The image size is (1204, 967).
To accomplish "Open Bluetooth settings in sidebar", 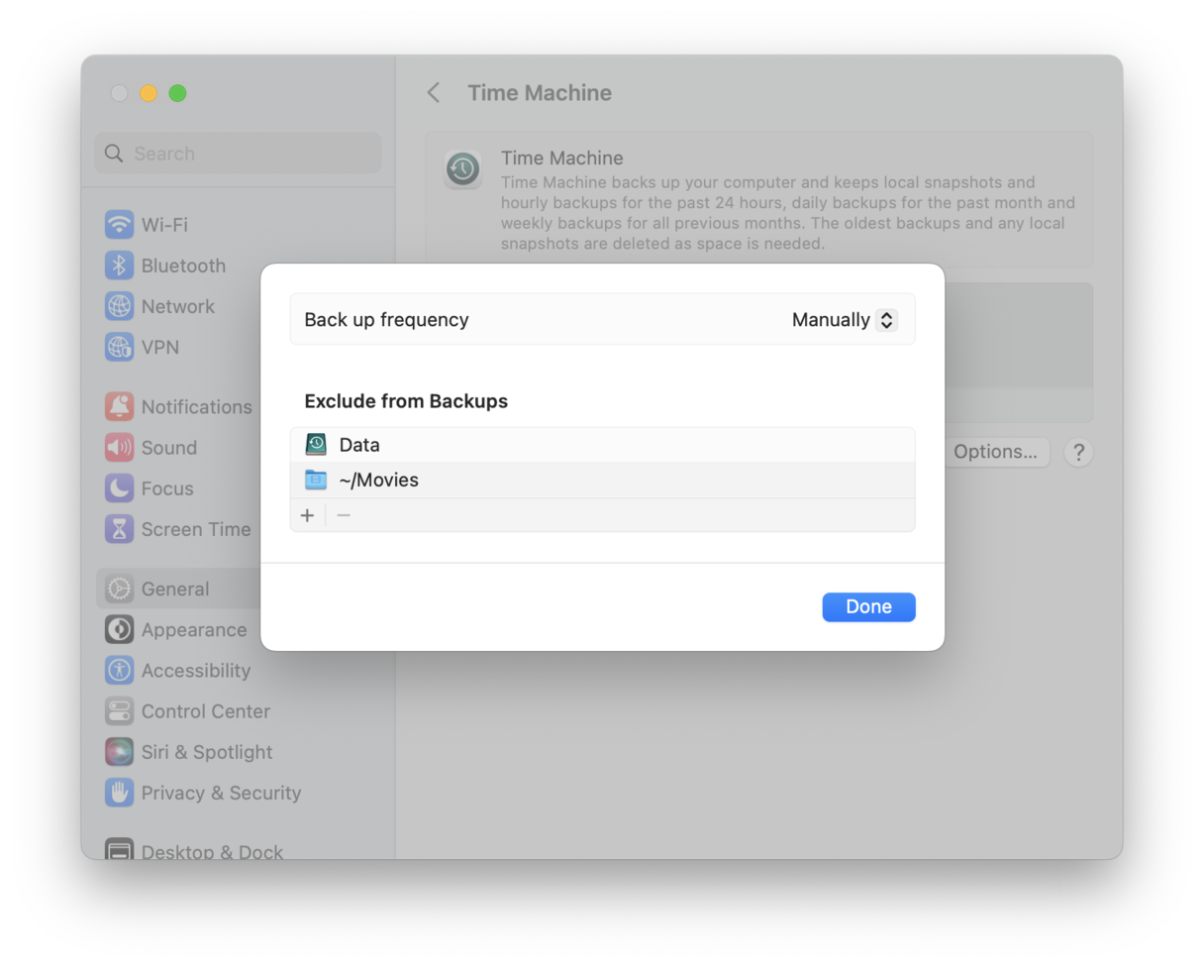I will point(183,266).
